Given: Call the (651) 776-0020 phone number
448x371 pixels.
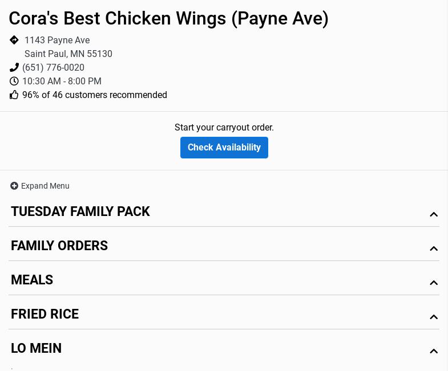Looking at the screenshot, I should tap(53, 68).
